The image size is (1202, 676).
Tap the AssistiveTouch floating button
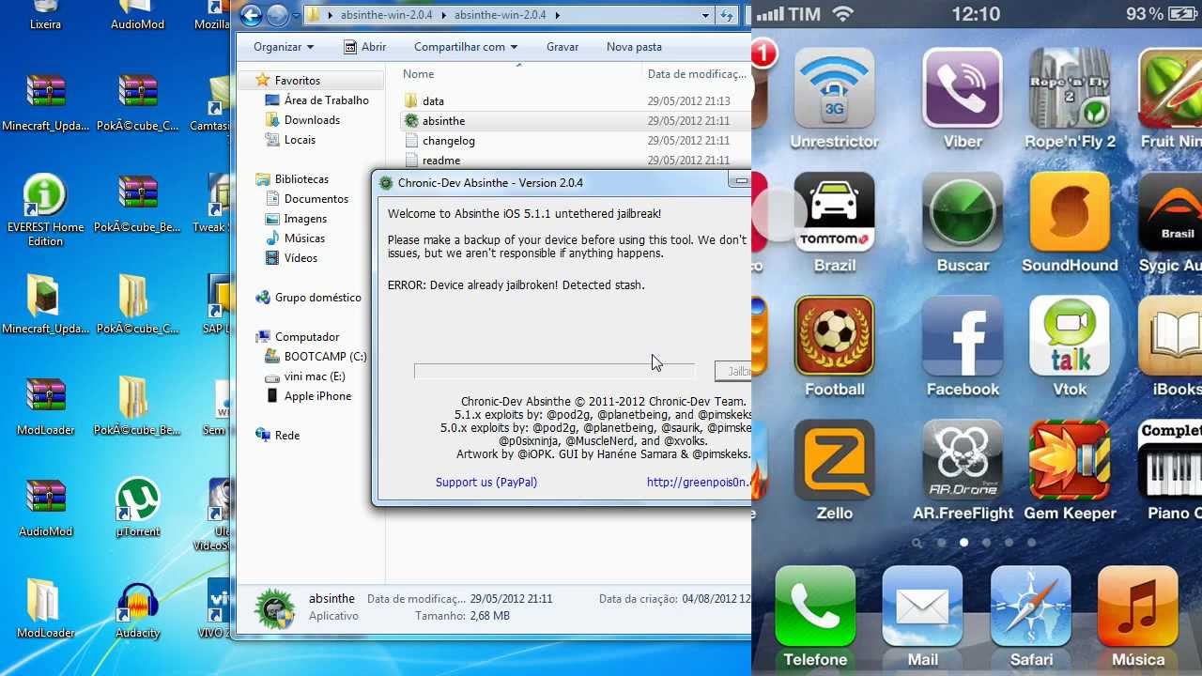pyautogui.click(x=779, y=214)
